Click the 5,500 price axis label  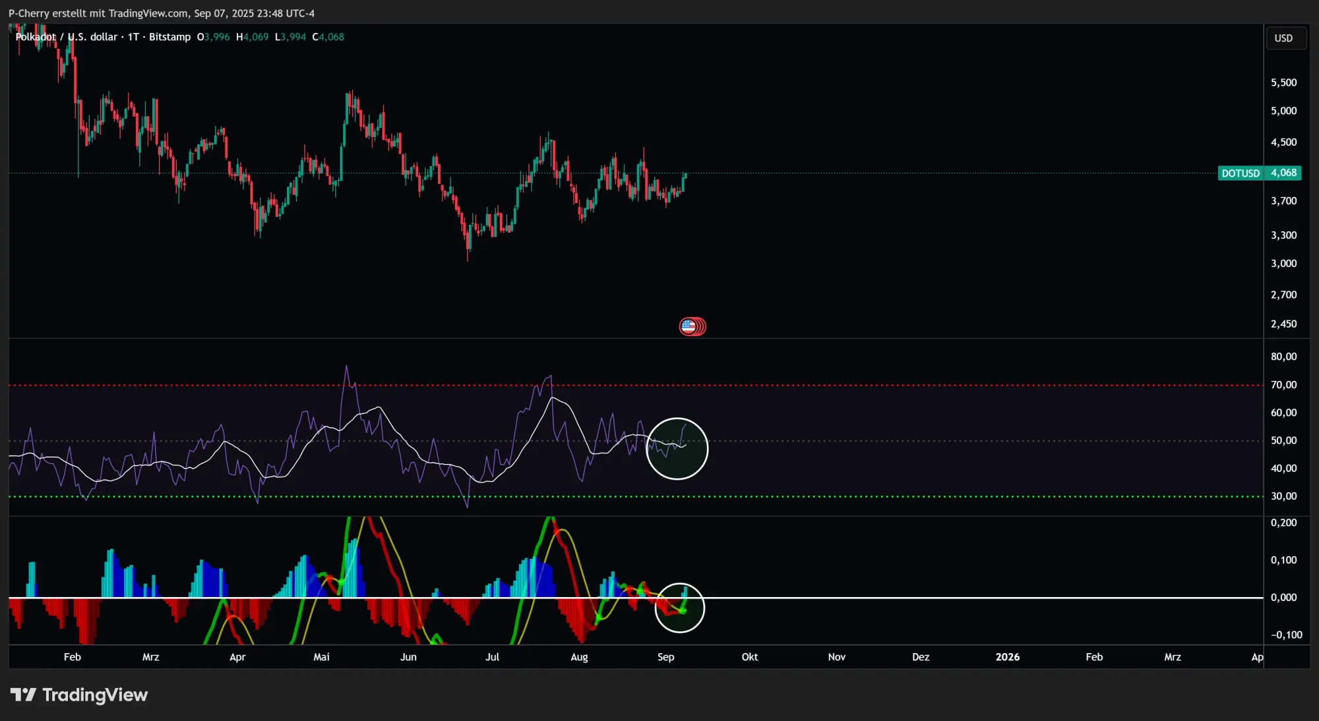1283,82
